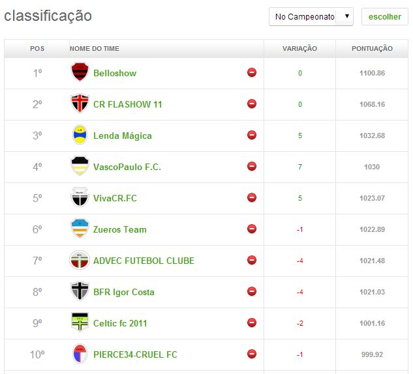The width and height of the screenshot is (413, 374).
Task: Click the red minus icon for BFR Igor Costa
Action: [x=252, y=291]
